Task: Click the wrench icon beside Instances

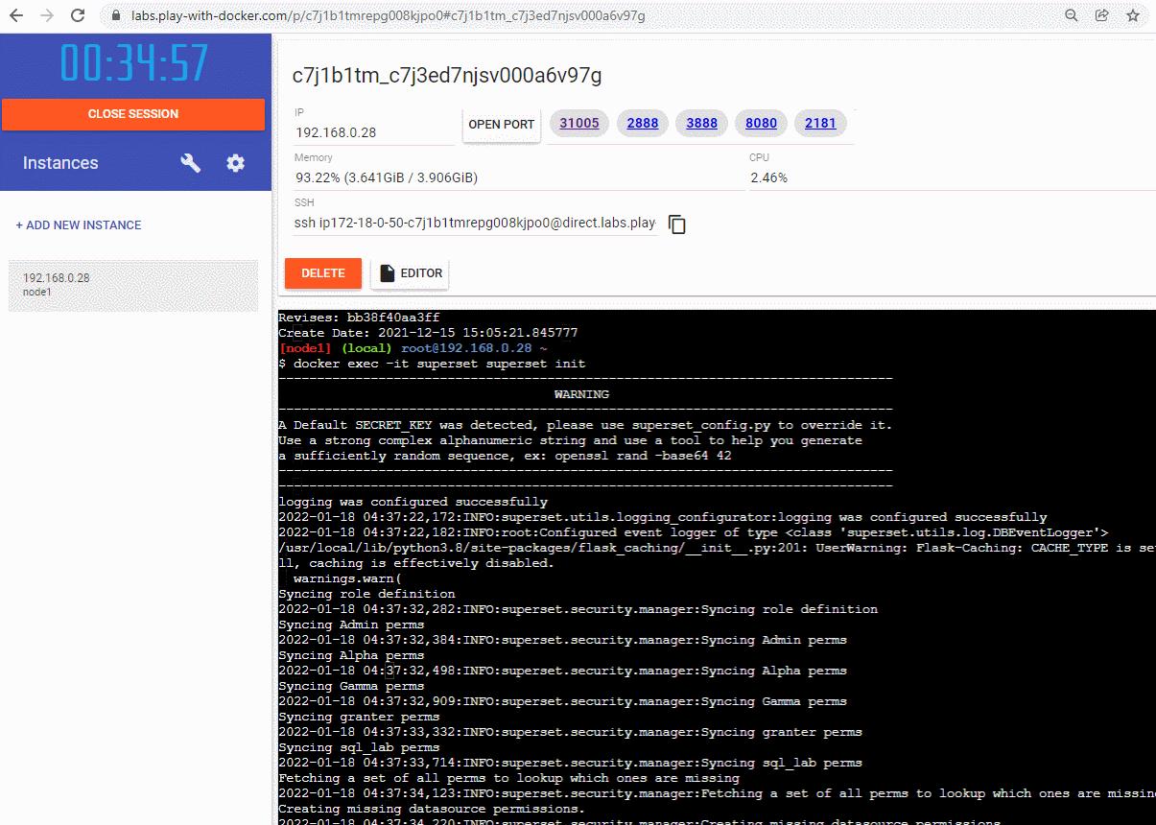Action: click(x=189, y=163)
